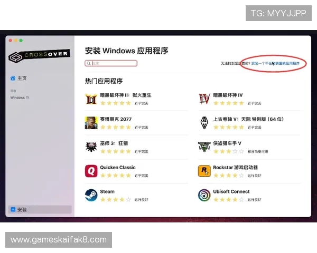Select the Skyrim Special Edition dragon icon
The image size is (317, 253).
[x=204, y=123]
